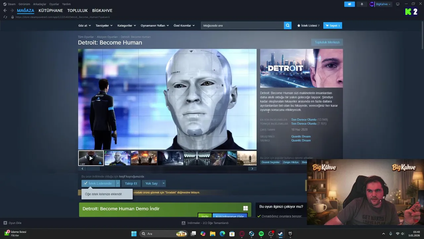Open File Explorer from the taskbar
This screenshot has height=239, width=424.
[213, 234]
